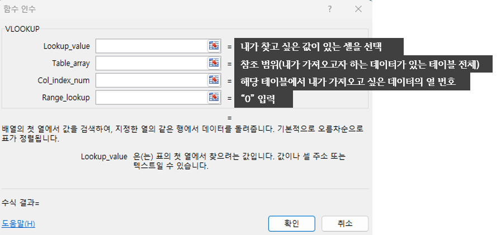Focus the Table_array input field
Image resolution: width=501 pixels, height=235 pixels.
point(152,63)
